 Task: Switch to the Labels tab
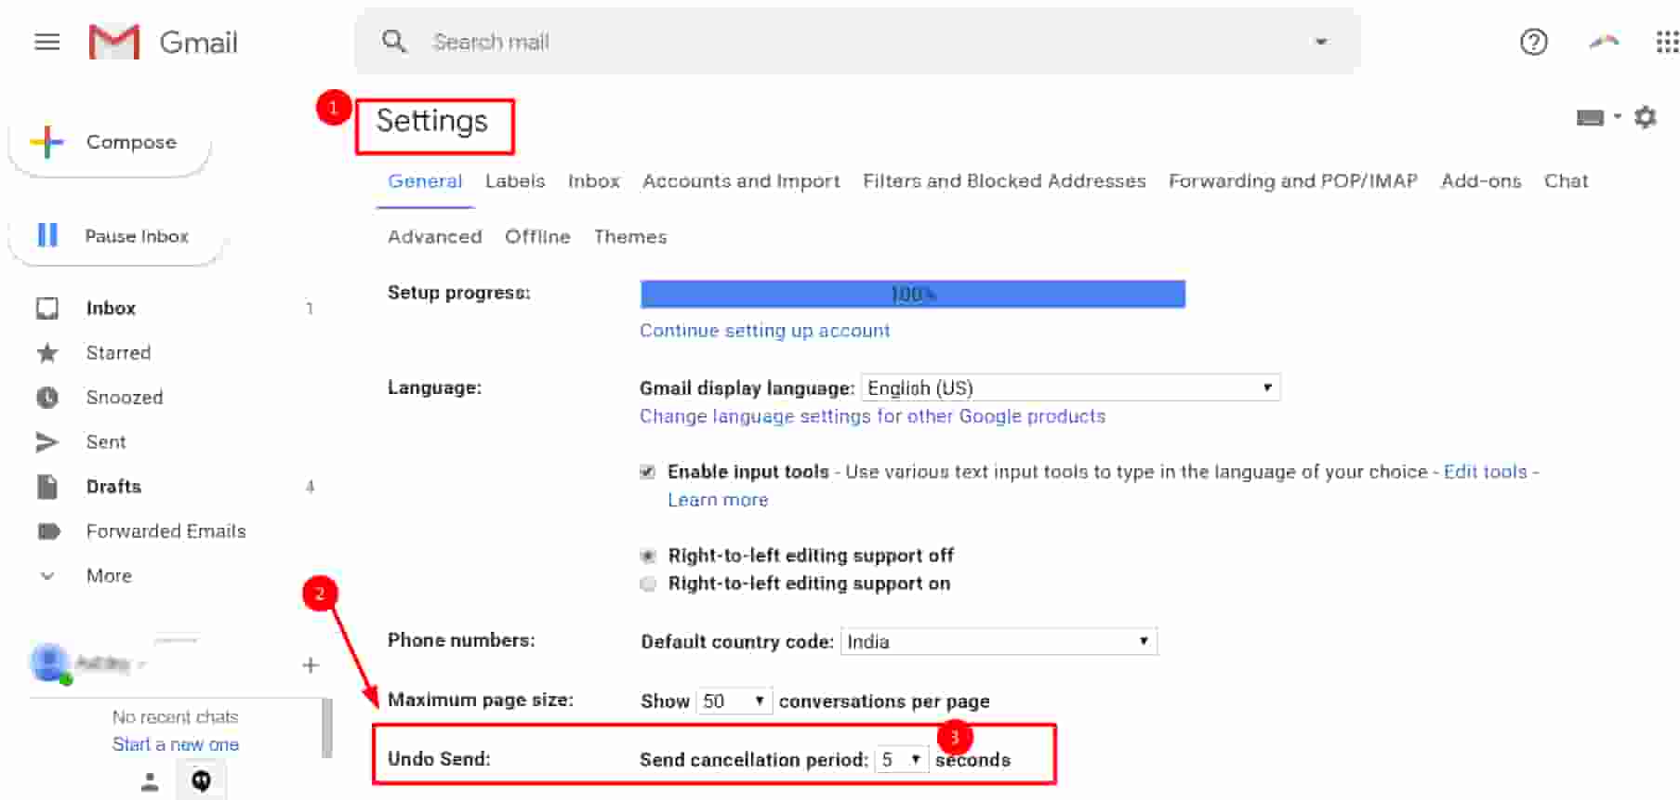515,181
